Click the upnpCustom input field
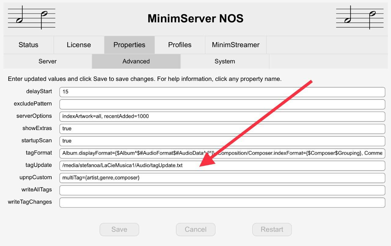 [x=222, y=178]
